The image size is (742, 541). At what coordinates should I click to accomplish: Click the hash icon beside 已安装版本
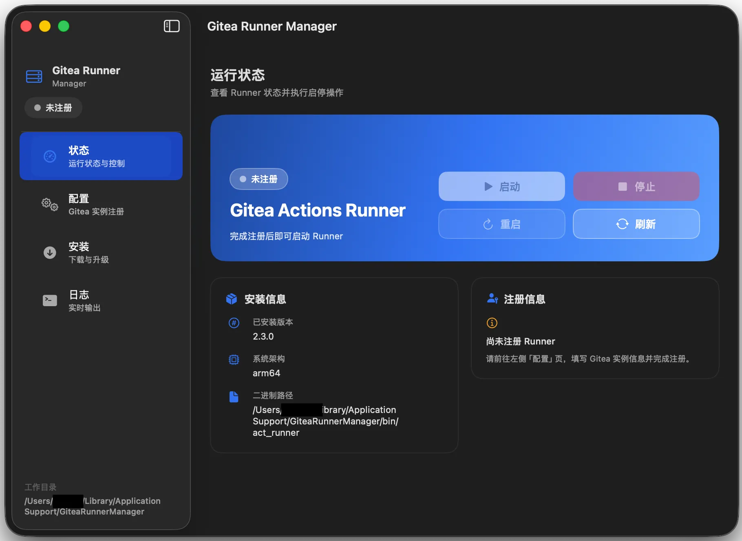[234, 323]
